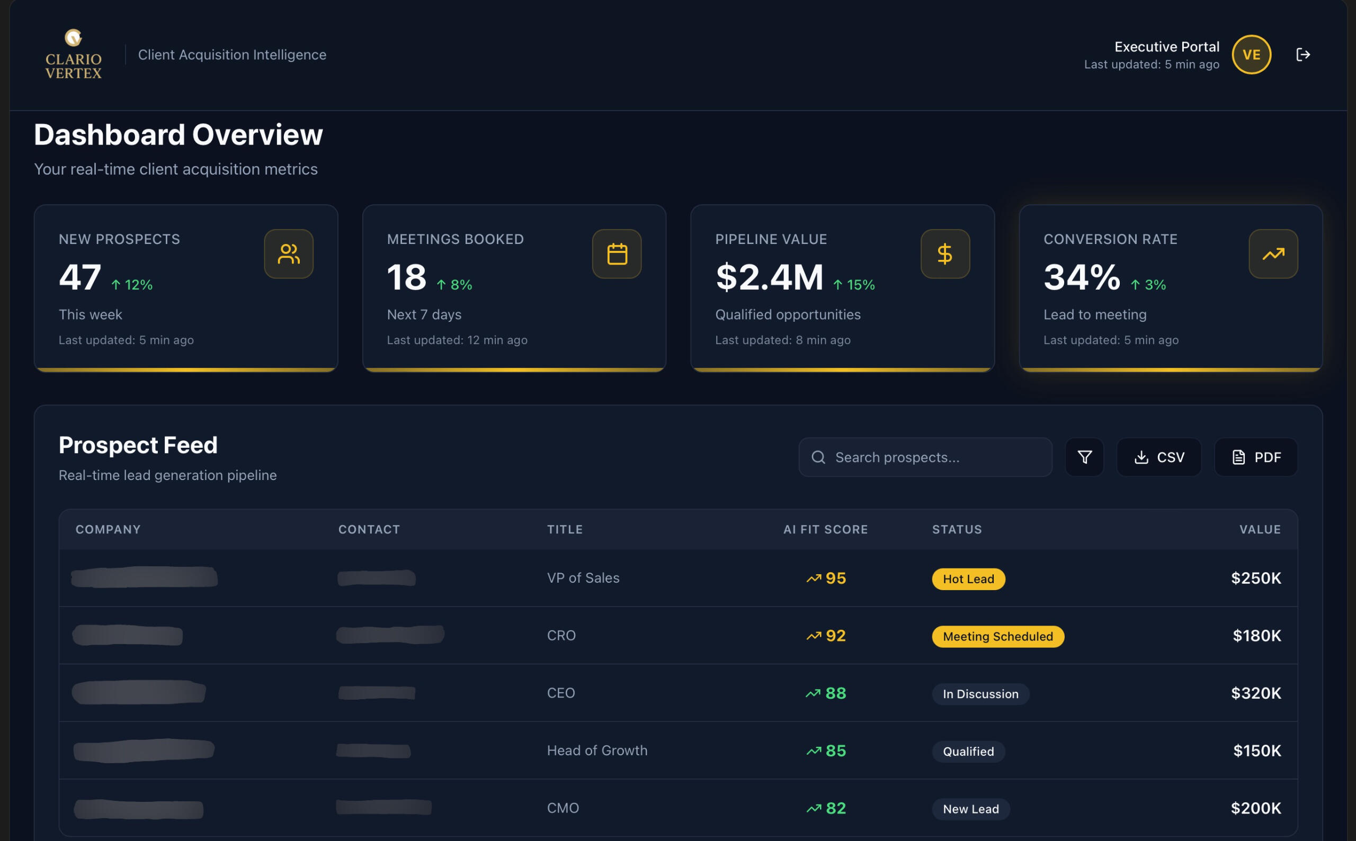Click the Company column header

(108, 529)
